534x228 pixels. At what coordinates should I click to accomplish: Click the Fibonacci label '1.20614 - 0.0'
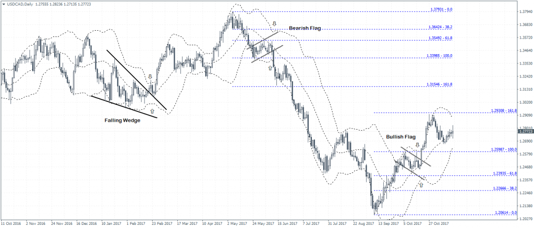pos(506,212)
